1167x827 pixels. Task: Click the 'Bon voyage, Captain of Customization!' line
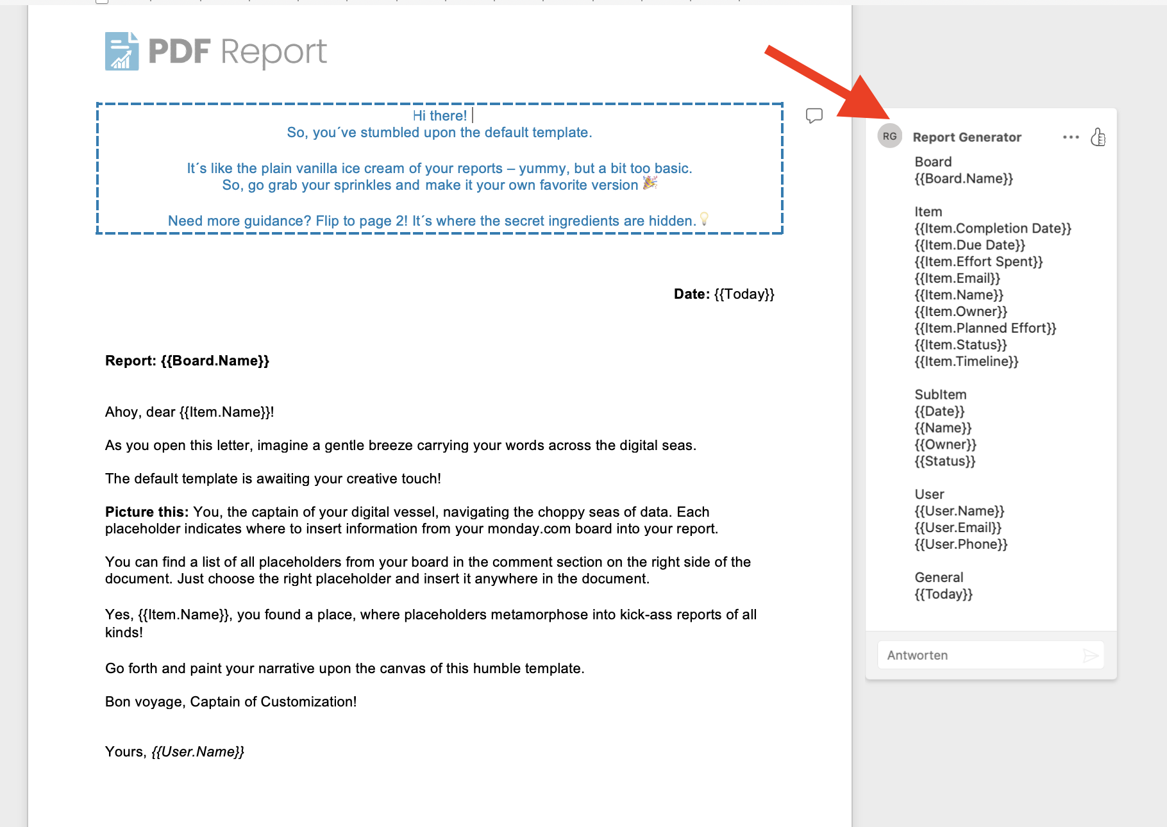(231, 702)
